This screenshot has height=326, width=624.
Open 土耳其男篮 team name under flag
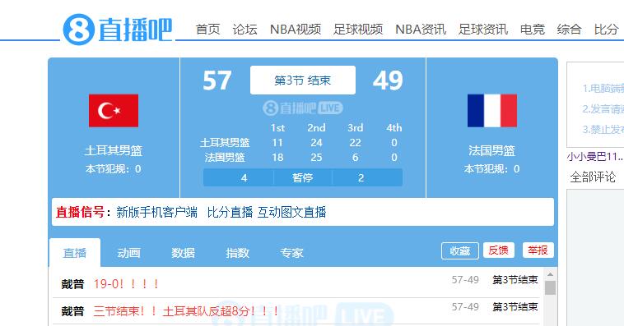[114, 150]
